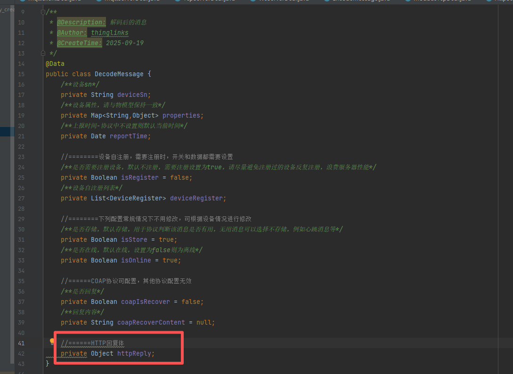This screenshot has width=513, height=374.
Task: Click the properties field name
Action: click(182, 115)
